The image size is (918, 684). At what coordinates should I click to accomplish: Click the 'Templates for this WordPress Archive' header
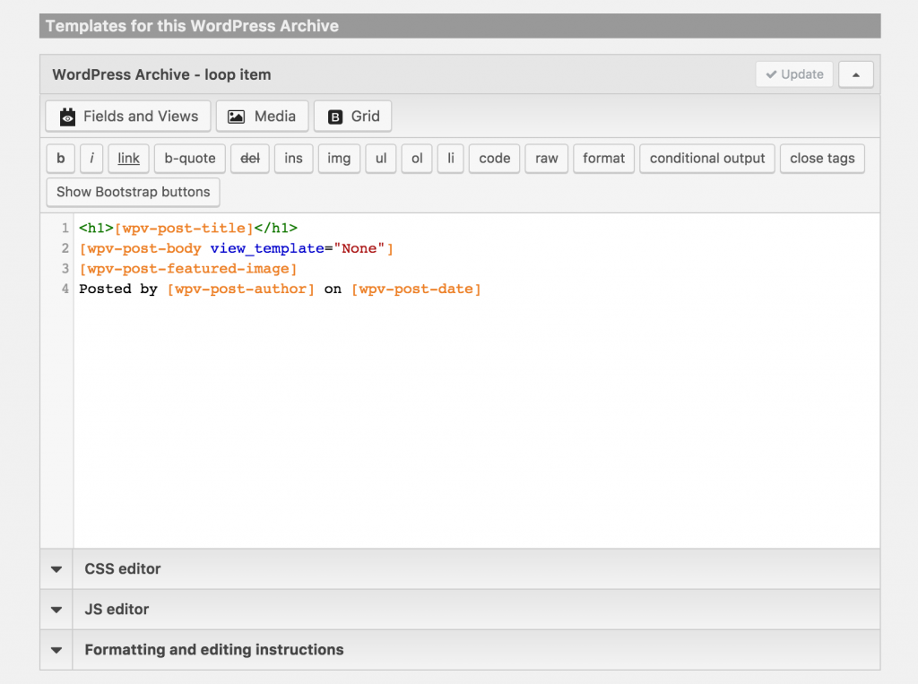click(192, 26)
